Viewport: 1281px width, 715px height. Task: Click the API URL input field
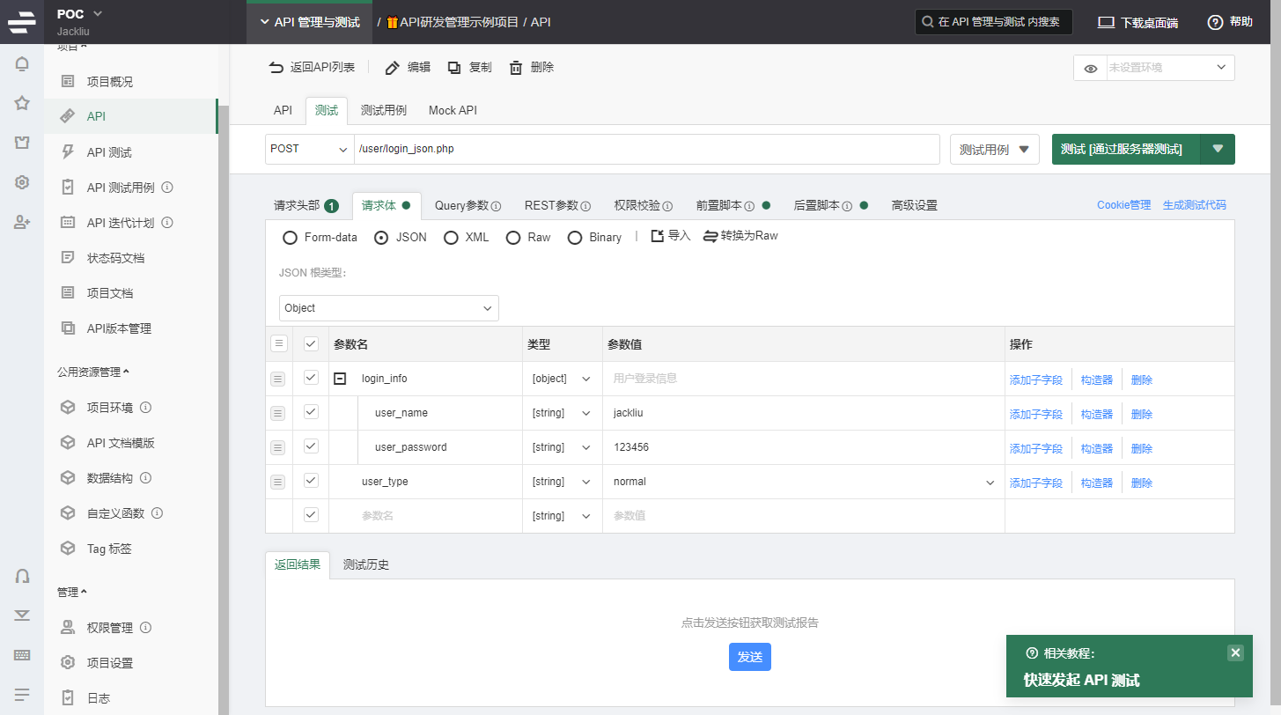click(647, 150)
